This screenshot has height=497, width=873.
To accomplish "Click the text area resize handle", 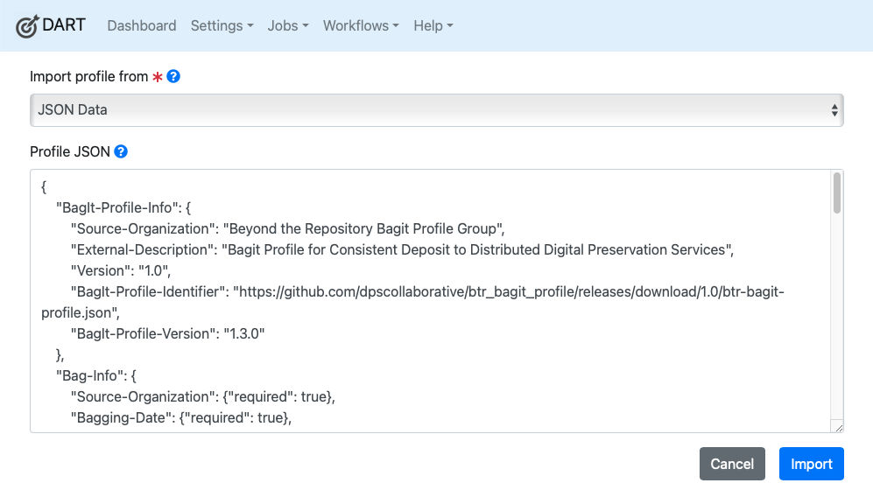I will click(x=839, y=427).
